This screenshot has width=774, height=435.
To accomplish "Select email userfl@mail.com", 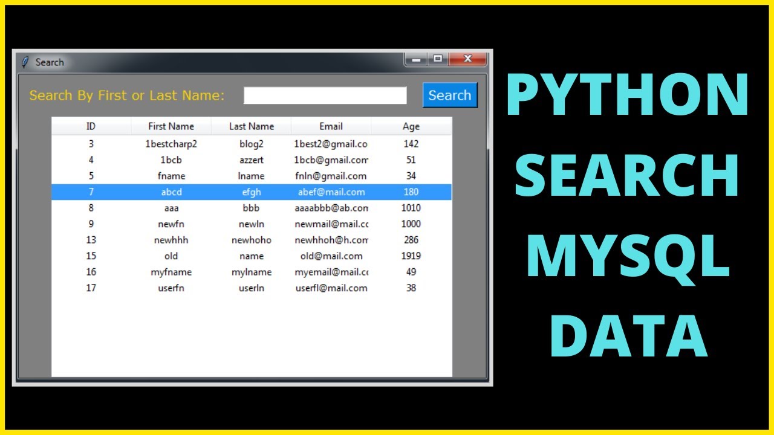I will 331,288.
